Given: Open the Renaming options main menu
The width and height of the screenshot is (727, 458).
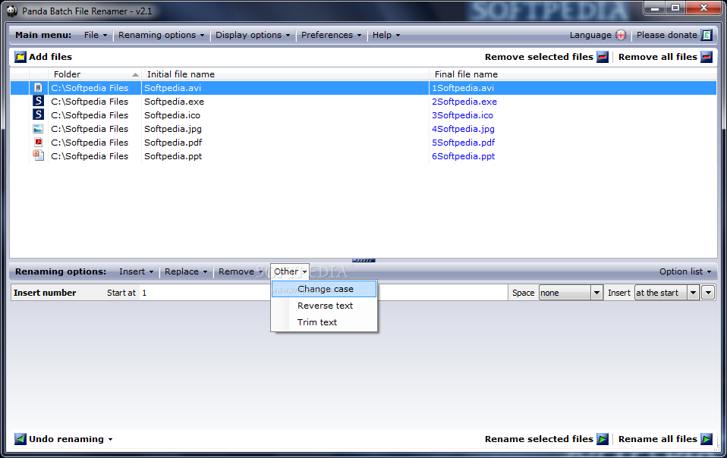Looking at the screenshot, I should coord(161,35).
